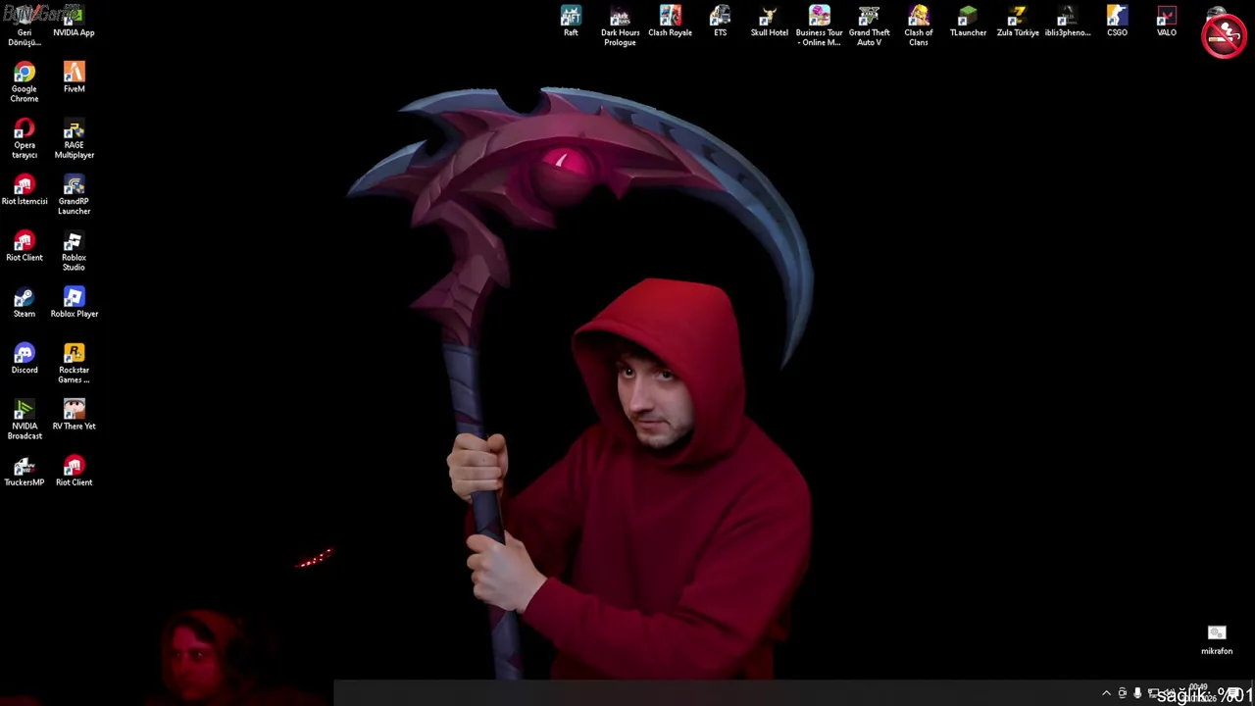Launch the RV There Yet game icon
Viewport: 1255px width, 706px height.
(74, 414)
